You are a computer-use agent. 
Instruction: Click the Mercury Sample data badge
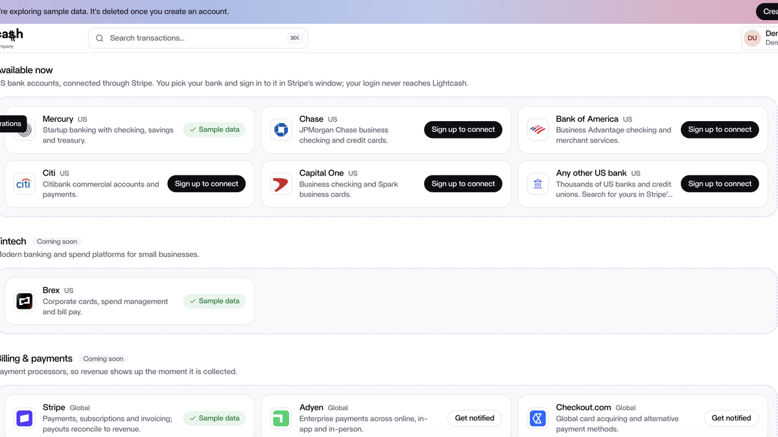coord(214,129)
